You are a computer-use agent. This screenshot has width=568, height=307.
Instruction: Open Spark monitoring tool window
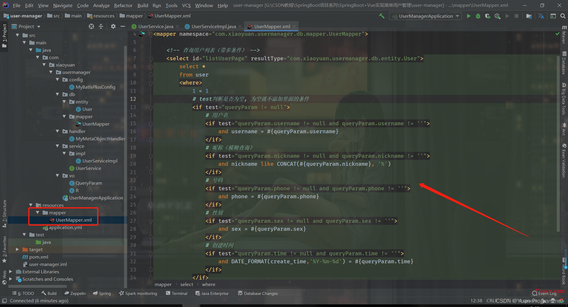138,293
